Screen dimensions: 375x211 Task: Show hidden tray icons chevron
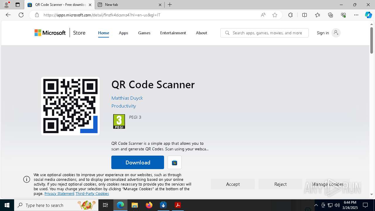(316, 205)
